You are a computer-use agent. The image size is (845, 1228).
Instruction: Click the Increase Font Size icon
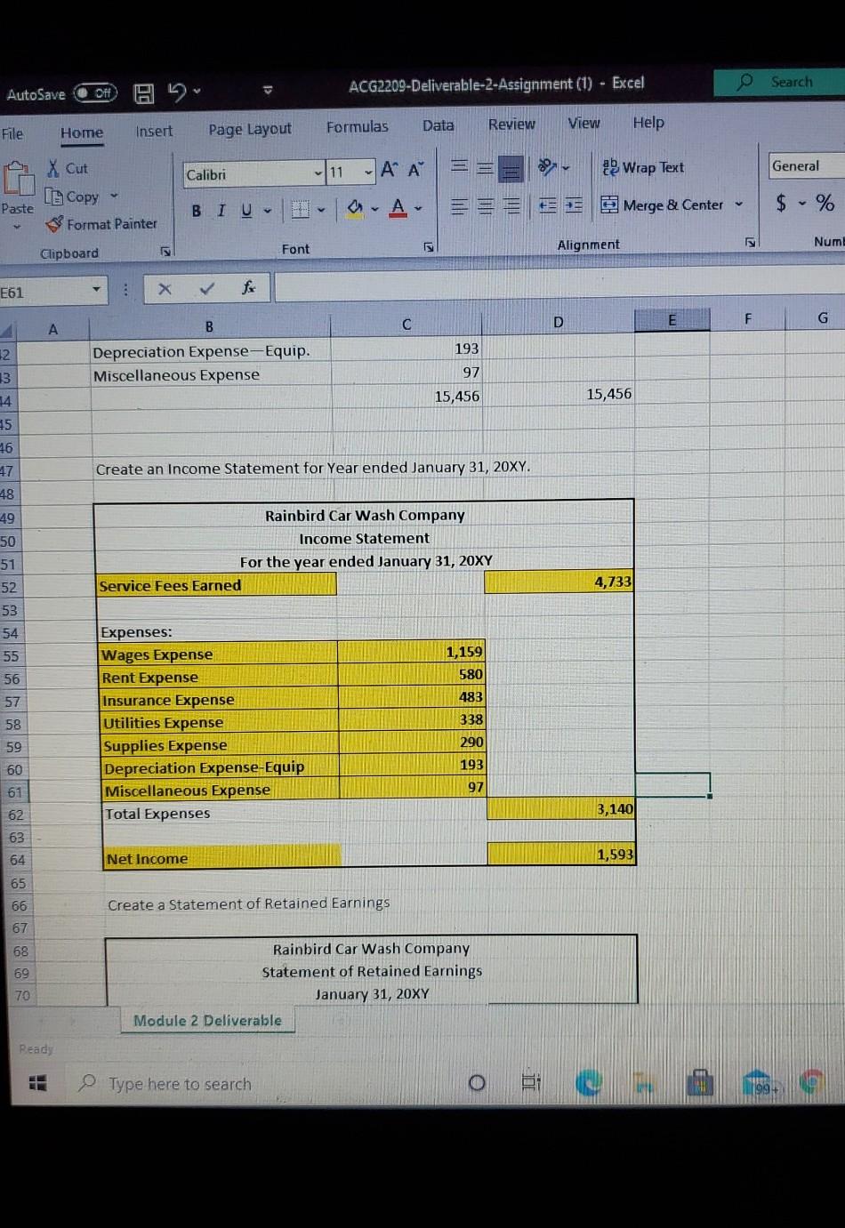tap(388, 169)
